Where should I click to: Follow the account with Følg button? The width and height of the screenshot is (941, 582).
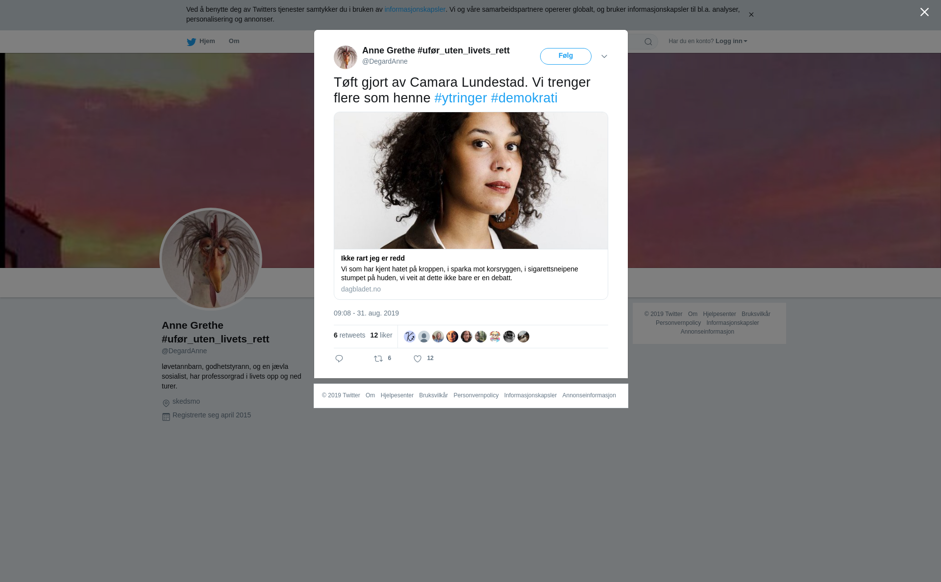tap(566, 56)
